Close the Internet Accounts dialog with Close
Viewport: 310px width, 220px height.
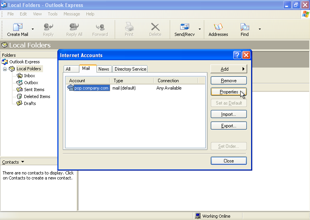pos(229,161)
